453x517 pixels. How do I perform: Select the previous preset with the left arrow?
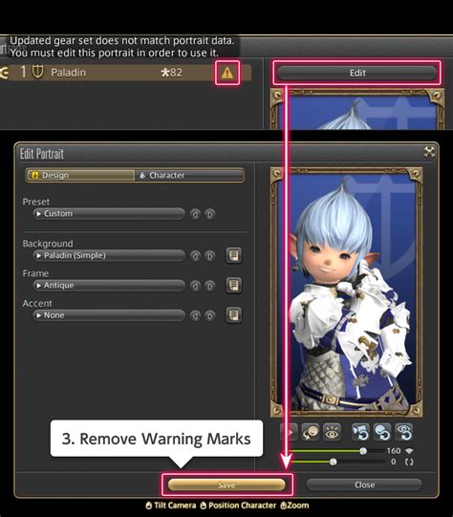click(195, 214)
